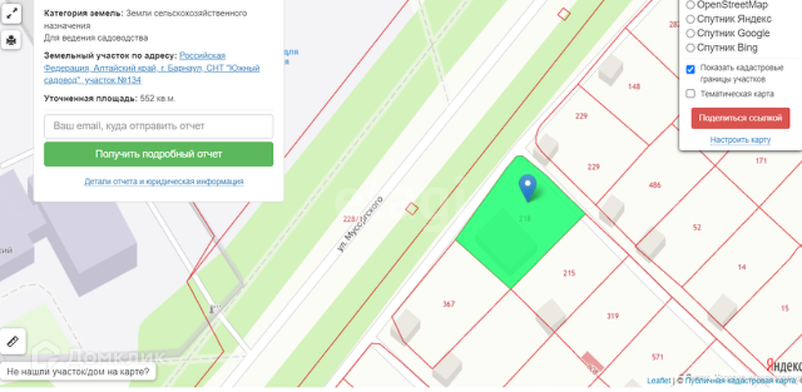The image size is (802, 392).
Task: Select Спутник Google map layer
Action: click(690, 33)
